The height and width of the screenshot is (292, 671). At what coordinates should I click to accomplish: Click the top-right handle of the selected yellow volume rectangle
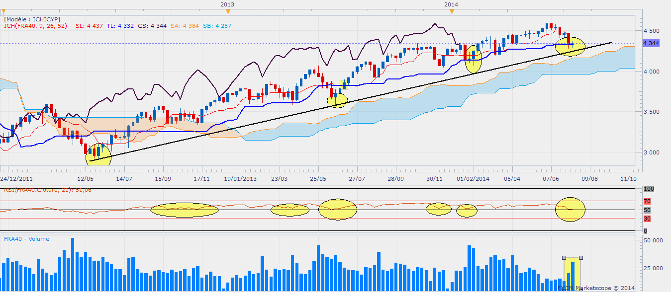pyautogui.click(x=581, y=257)
